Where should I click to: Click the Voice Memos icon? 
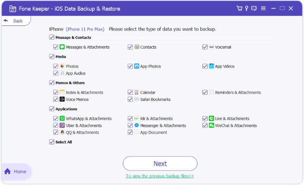[x=62, y=99]
